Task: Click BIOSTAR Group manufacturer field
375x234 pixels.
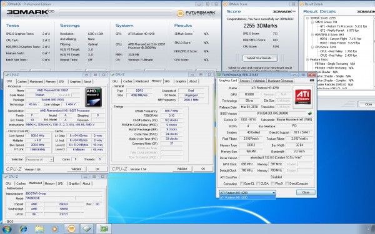Action: [x=64, y=193]
